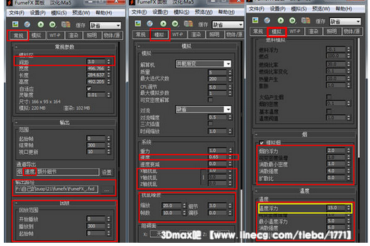Open 帮助(H) menu in left panel
This screenshot has height=246, width=370.
coord(103,13)
